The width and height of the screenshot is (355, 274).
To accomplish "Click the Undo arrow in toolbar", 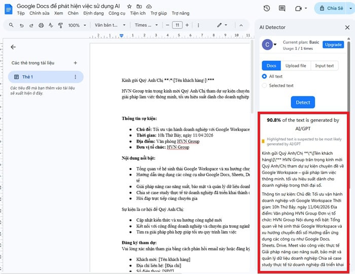I will click(23, 25).
